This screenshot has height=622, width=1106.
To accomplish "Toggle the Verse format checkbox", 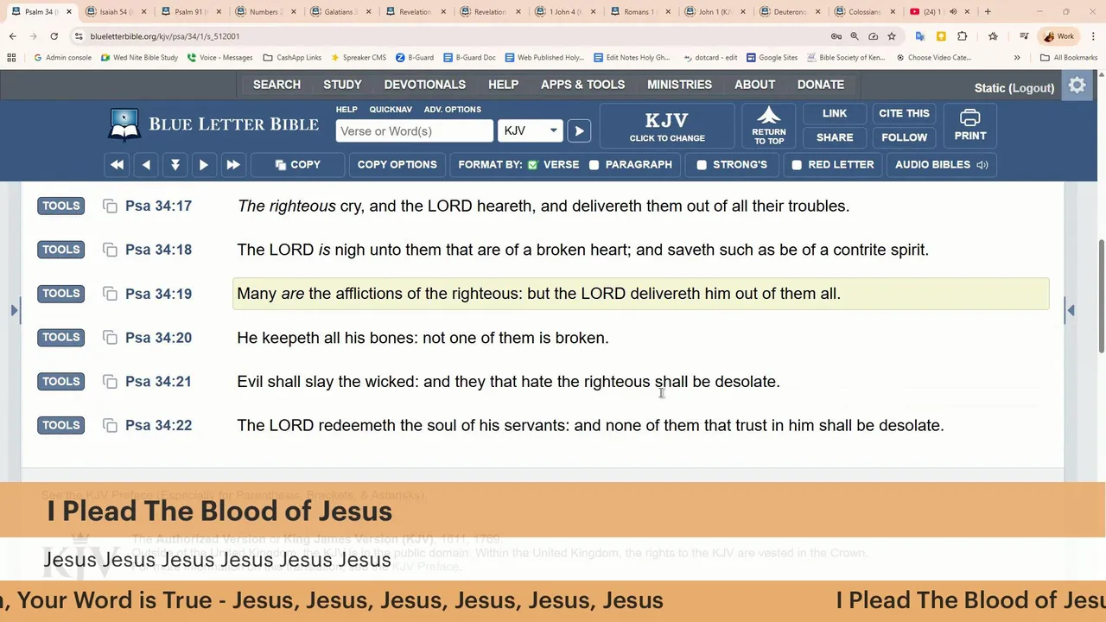I will [533, 164].
